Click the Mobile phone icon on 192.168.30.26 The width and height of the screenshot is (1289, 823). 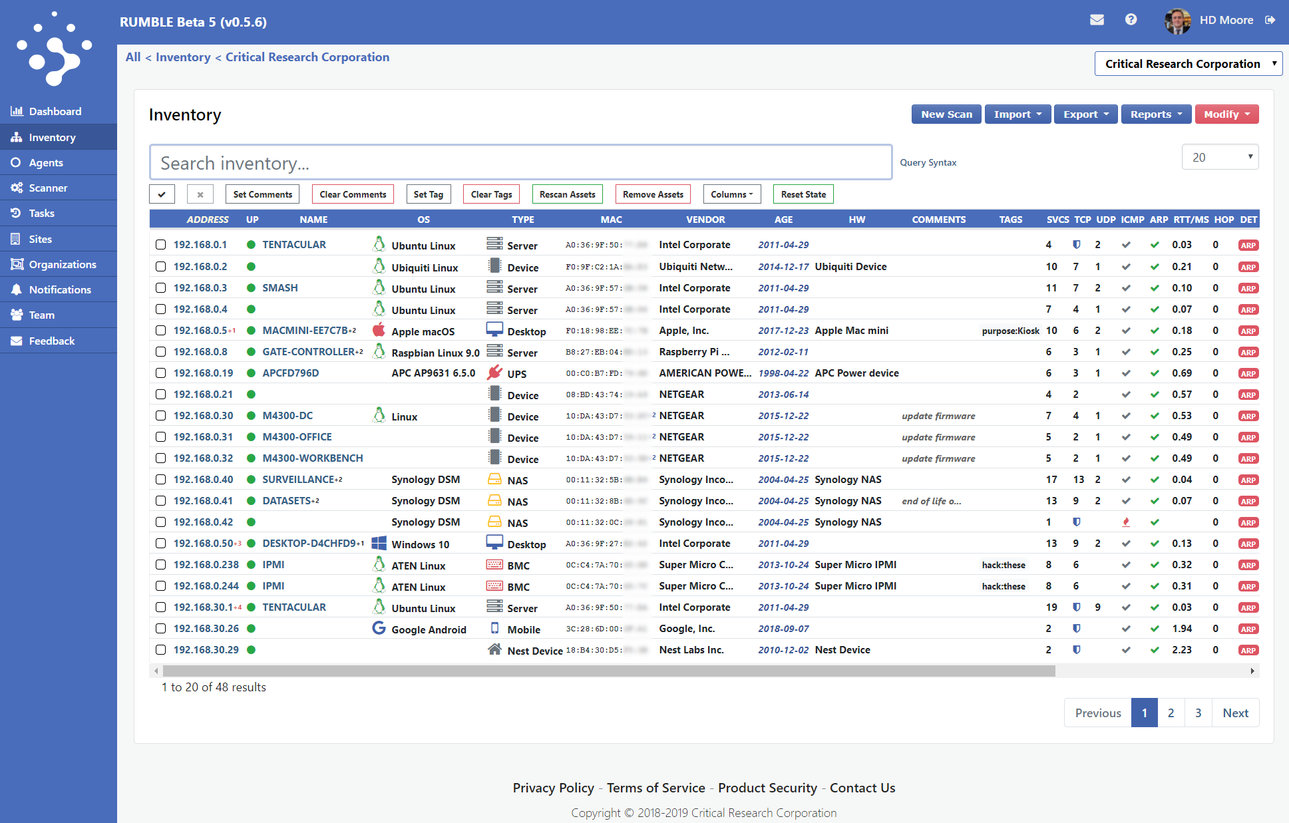tap(494, 628)
